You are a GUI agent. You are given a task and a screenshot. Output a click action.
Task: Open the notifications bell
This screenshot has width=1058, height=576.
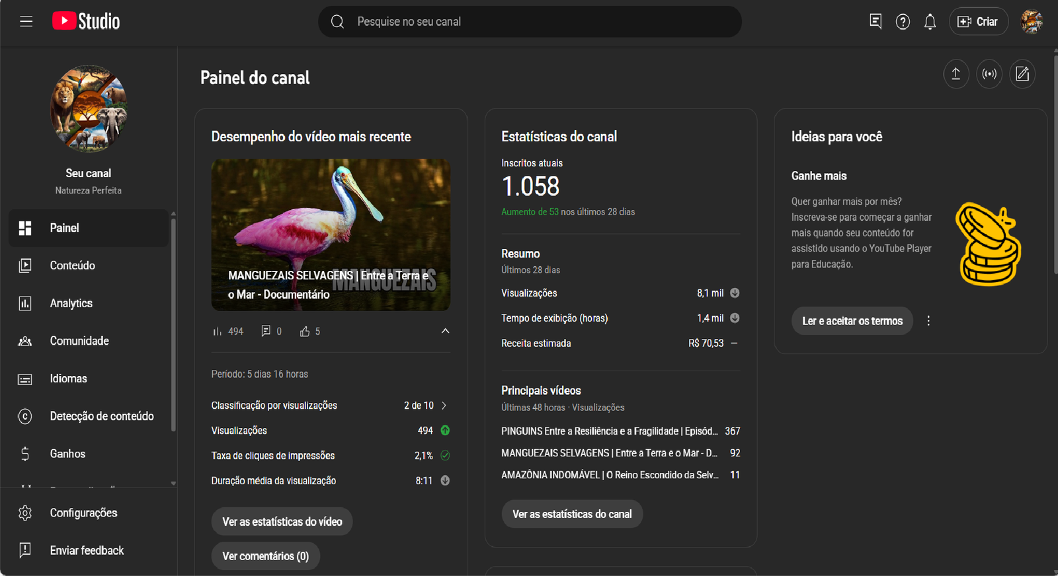coord(930,22)
